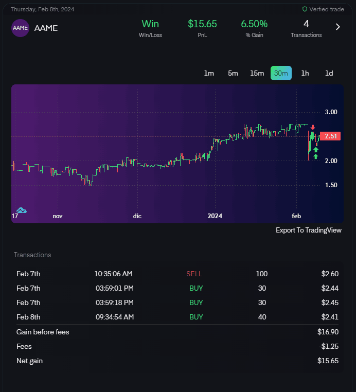Screen dimensions: 356x392
Task: Click the purple AAME ticker logo
Action: (21, 28)
